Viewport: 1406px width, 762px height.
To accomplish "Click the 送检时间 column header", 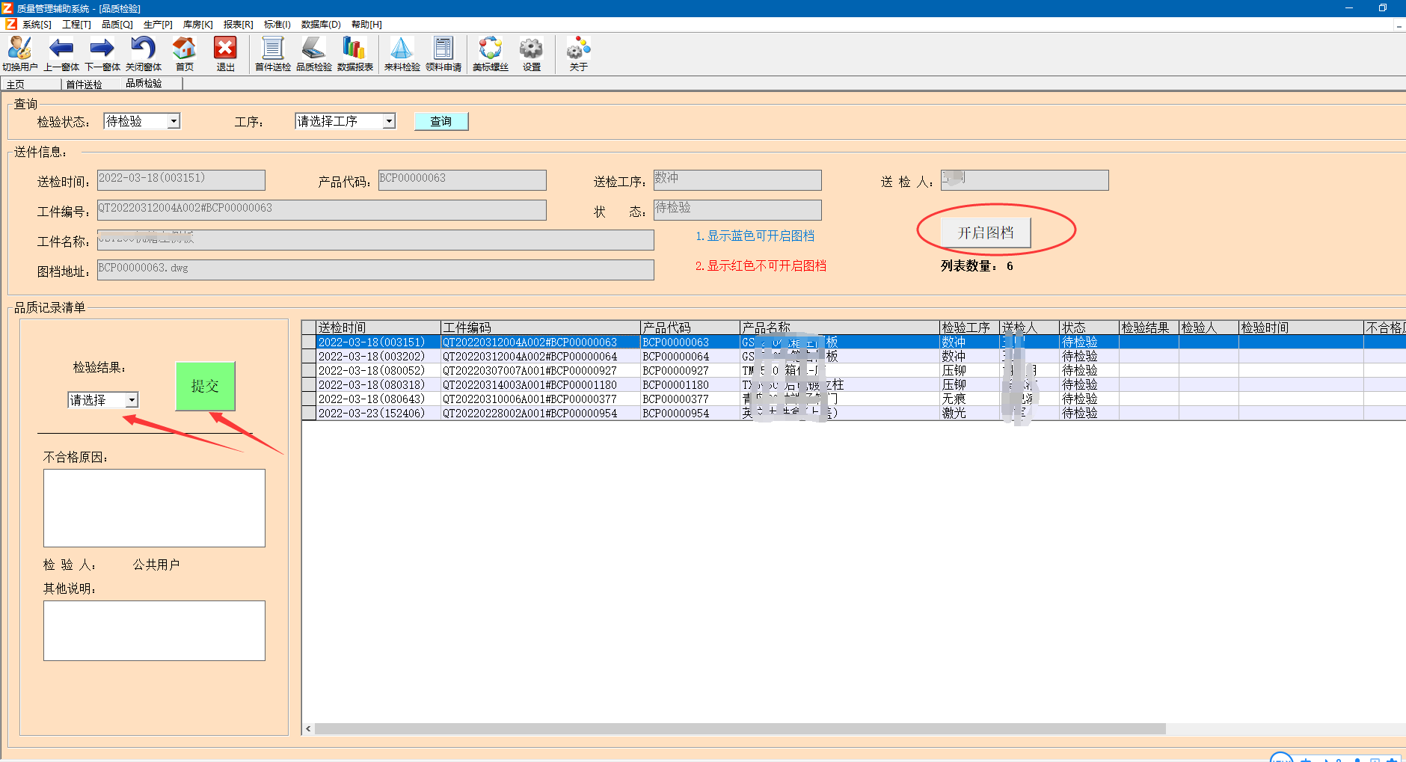I will tap(378, 328).
